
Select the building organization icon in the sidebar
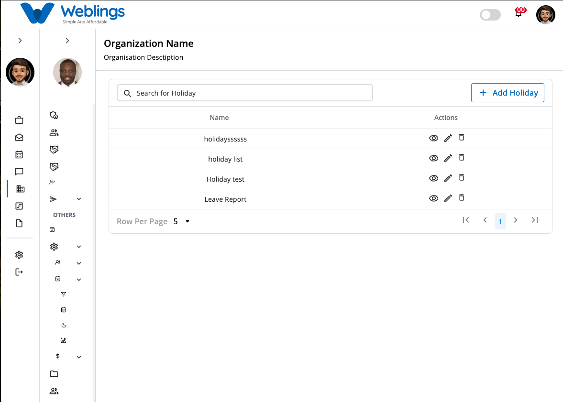(21, 189)
